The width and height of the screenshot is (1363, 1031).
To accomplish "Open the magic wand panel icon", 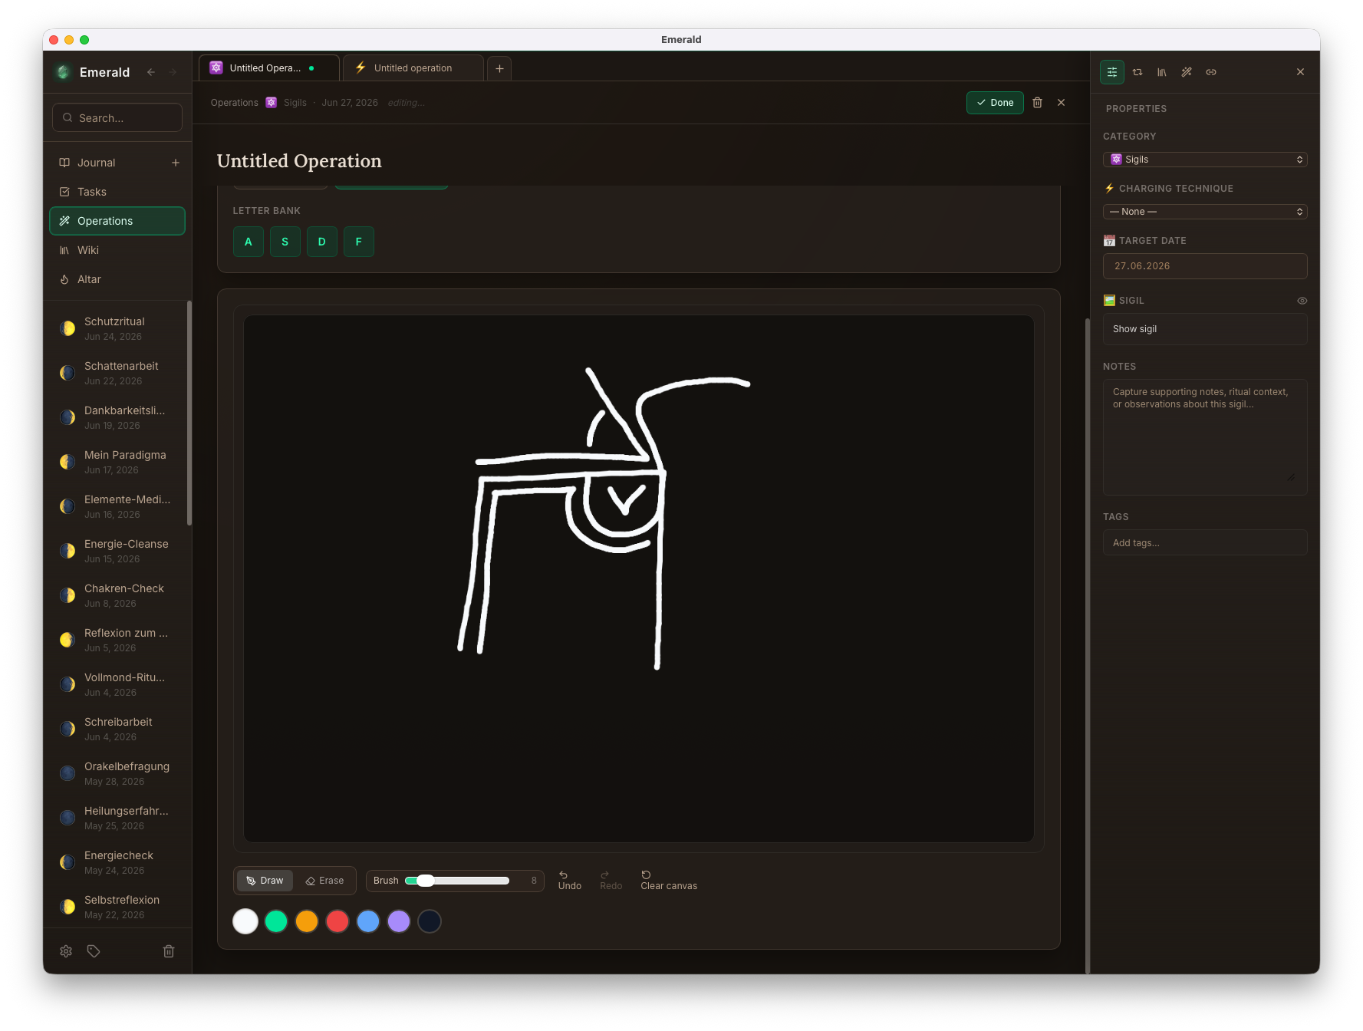I will pos(1187,72).
